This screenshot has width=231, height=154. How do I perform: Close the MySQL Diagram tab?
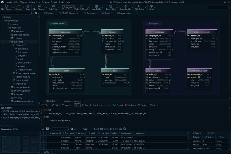[x=77, y=13]
